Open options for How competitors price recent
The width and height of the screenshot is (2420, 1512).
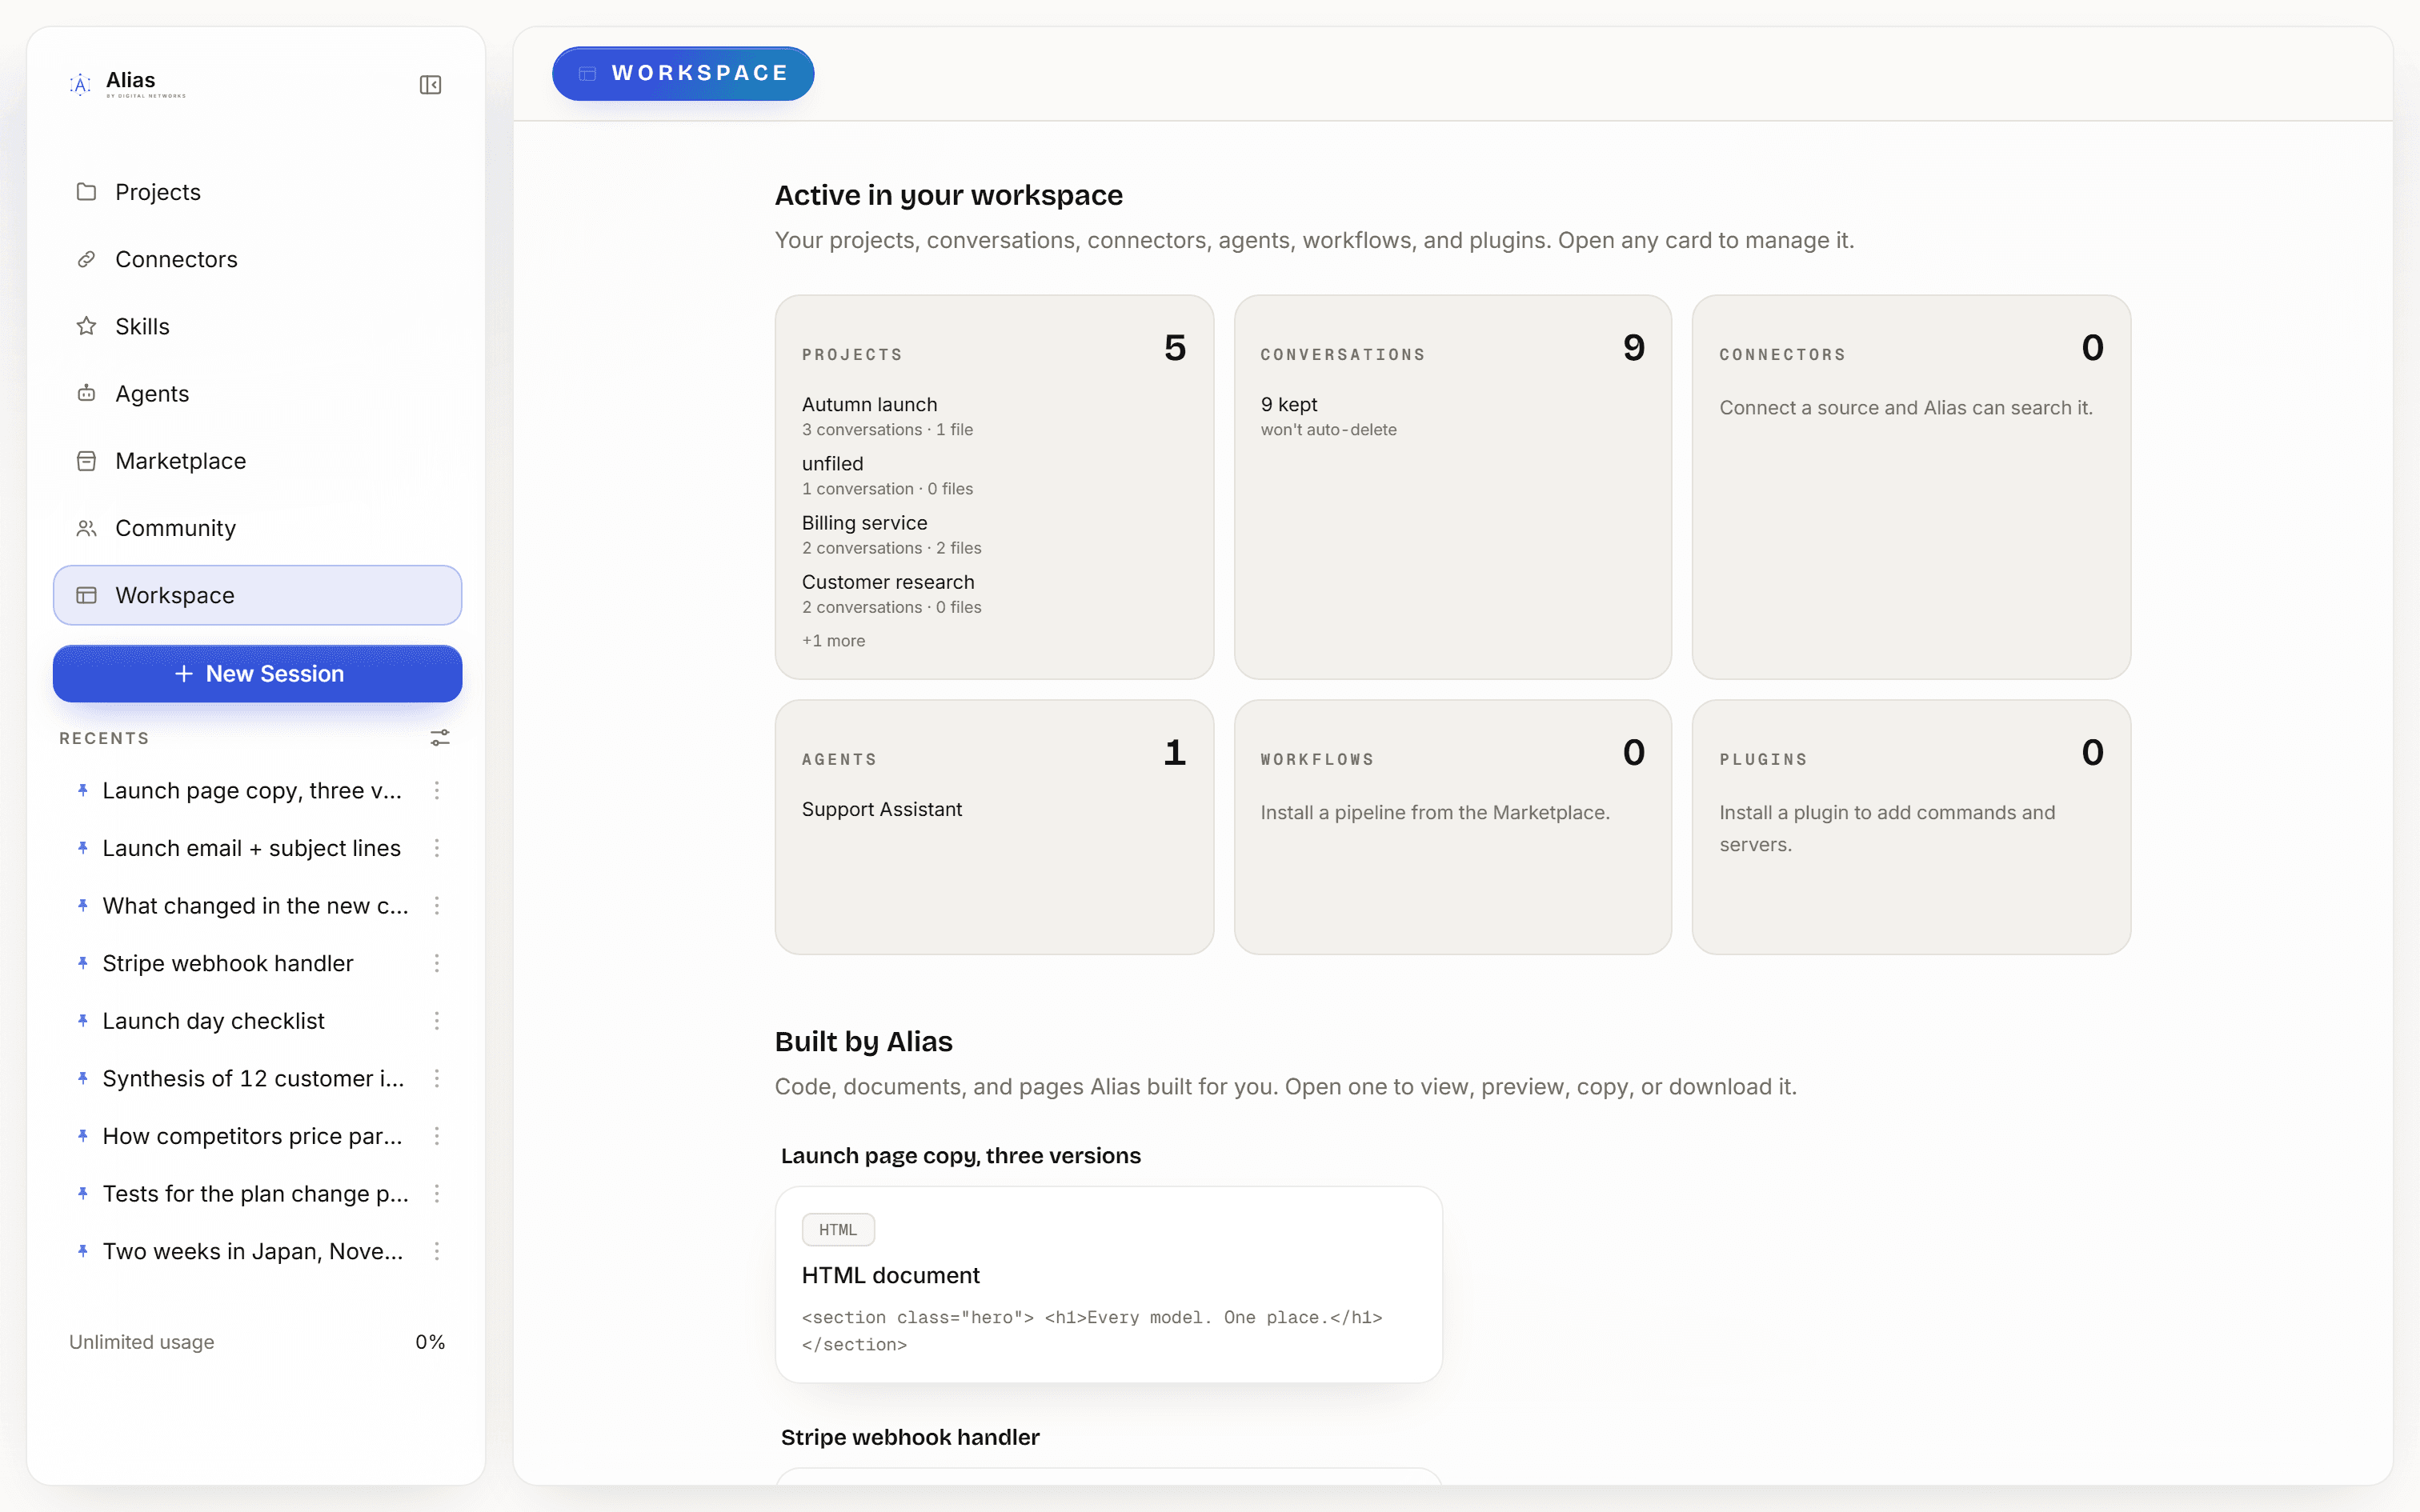pos(437,1136)
